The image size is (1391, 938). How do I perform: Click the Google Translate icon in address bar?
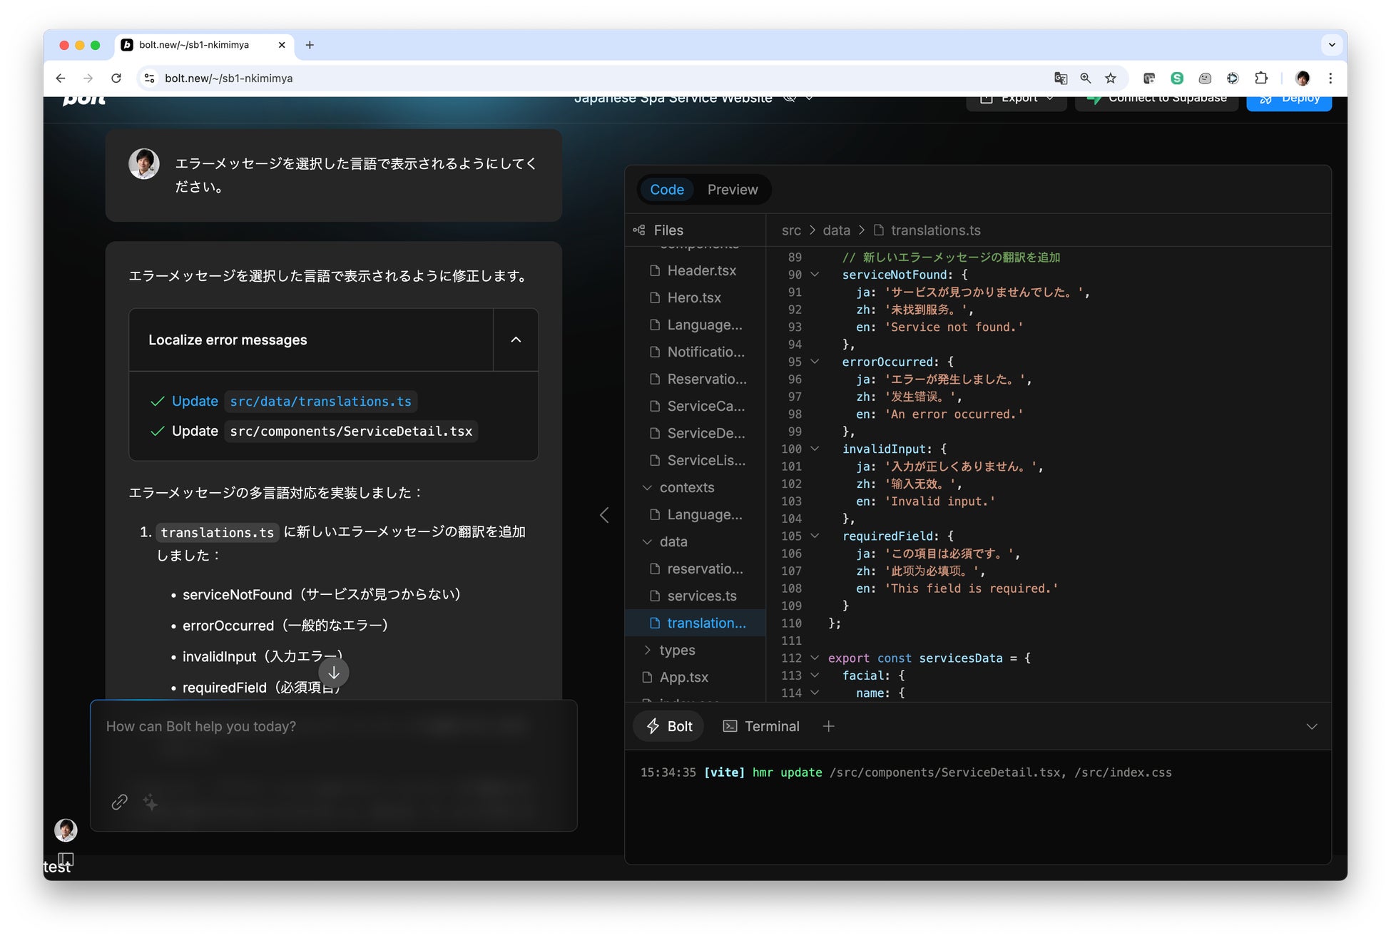(x=1061, y=78)
